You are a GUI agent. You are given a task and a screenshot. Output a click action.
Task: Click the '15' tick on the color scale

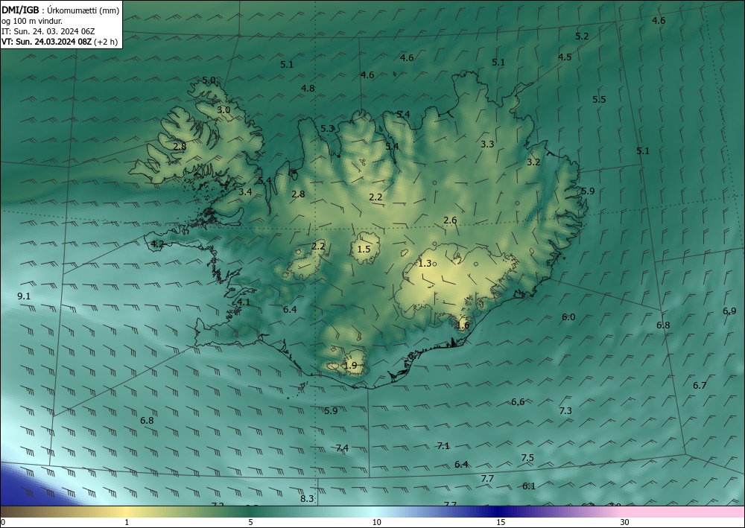[x=501, y=522]
